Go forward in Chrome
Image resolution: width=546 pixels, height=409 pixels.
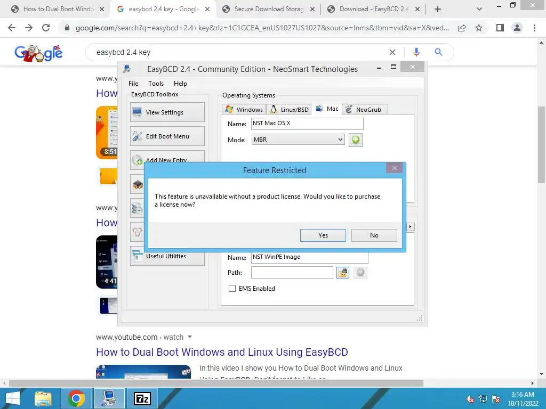tap(29, 28)
